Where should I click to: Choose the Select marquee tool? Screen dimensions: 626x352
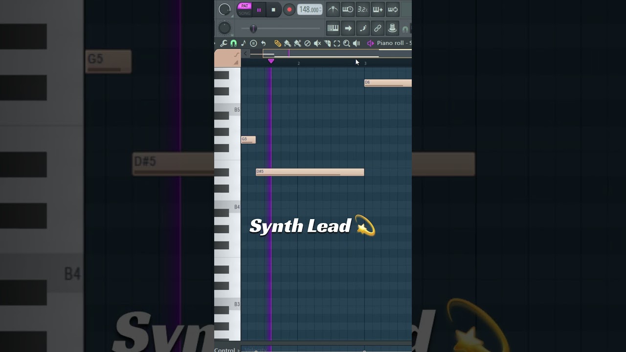tap(337, 44)
